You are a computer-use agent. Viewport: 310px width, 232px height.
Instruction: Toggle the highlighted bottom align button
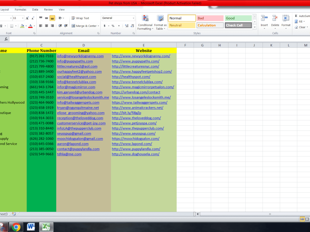click(52, 18)
